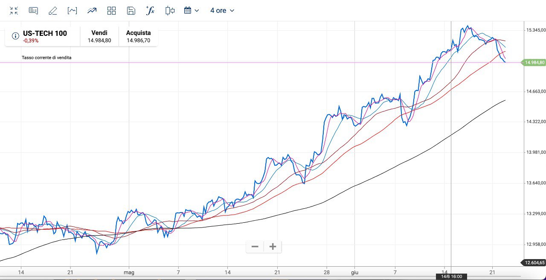This screenshot has width=546, height=280.
Task: Open the grid layout selector
Action: [111, 11]
